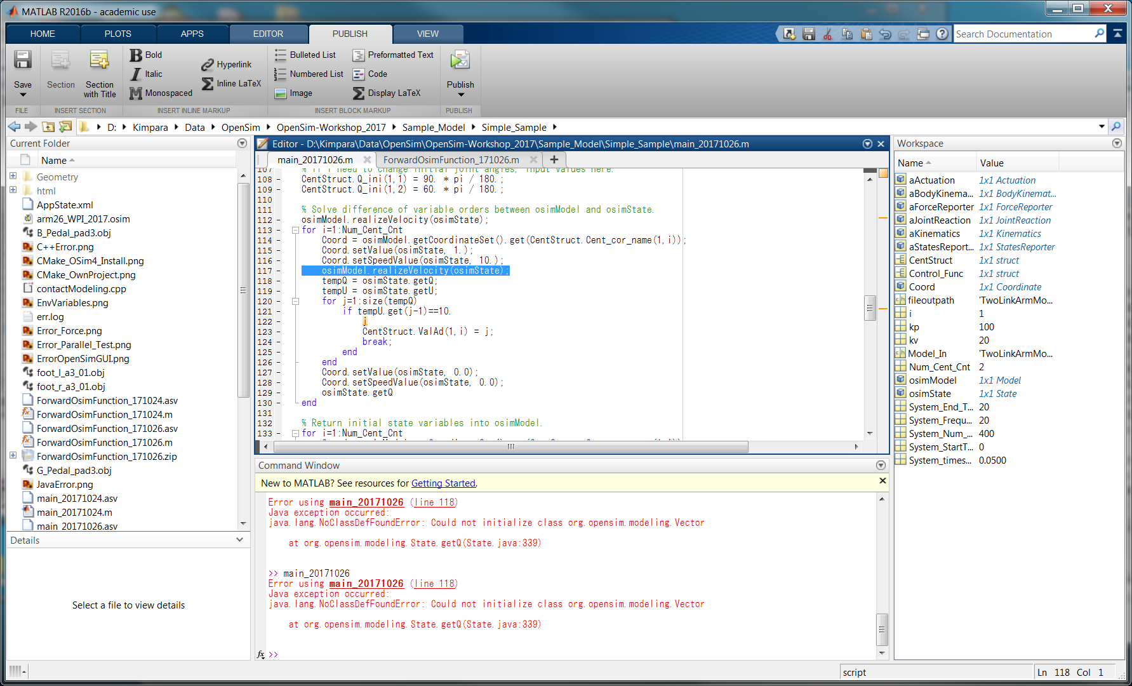Open the address bar history dropdown
Image resolution: width=1132 pixels, height=686 pixels.
coord(1102,127)
